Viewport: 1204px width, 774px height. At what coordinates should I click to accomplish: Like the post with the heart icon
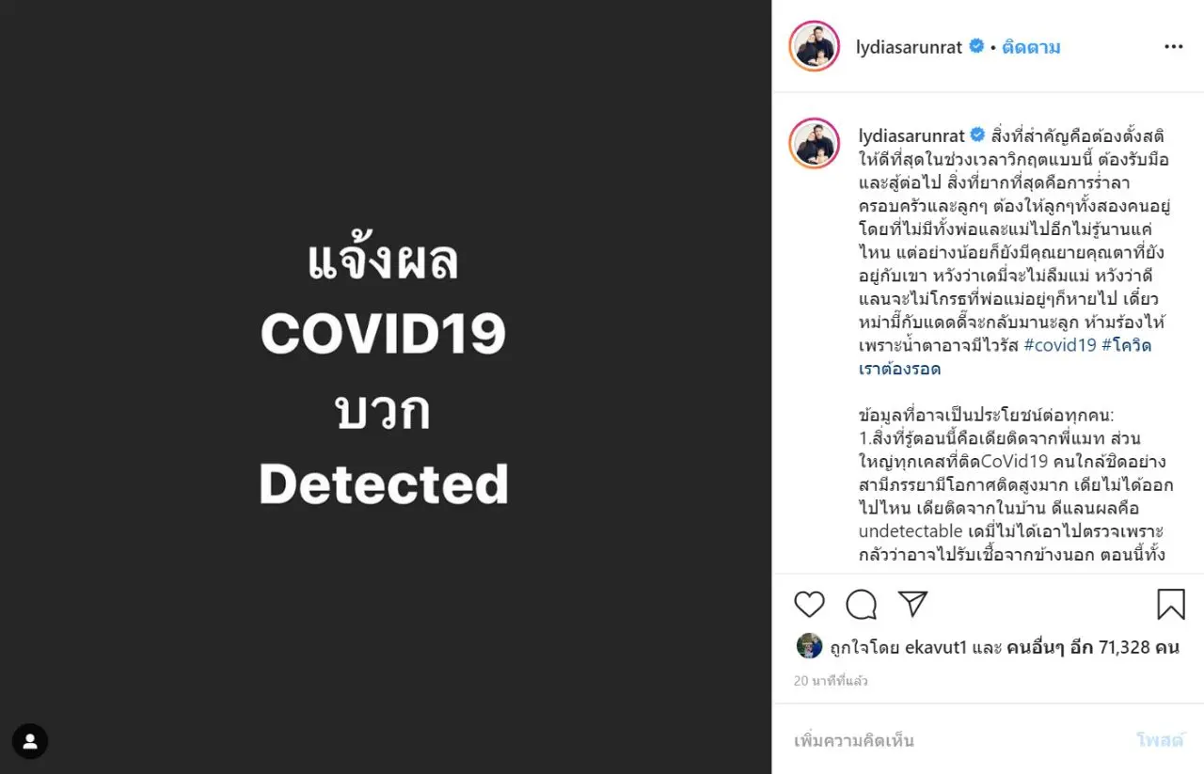pyautogui.click(x=809, y=604)
